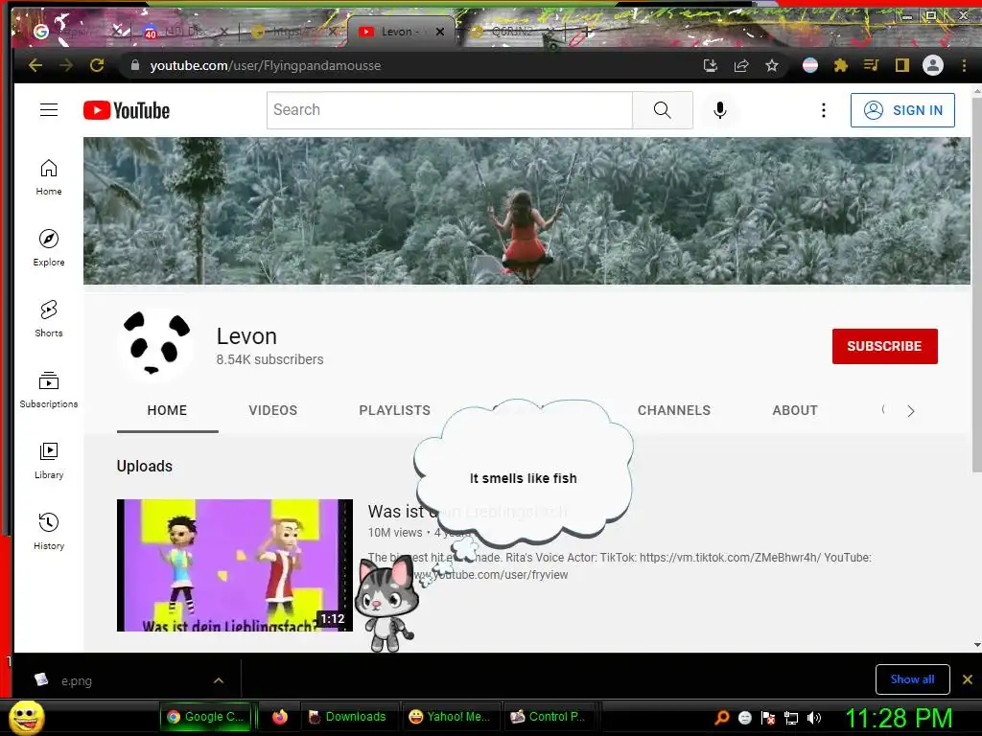Open Yahoo! Messenger taskbar item
Viewport: 982px width, 736px height.
coord(450,717)
